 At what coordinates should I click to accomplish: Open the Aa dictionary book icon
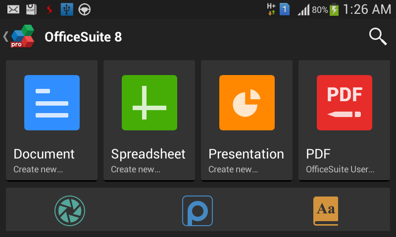pos(326,211)
